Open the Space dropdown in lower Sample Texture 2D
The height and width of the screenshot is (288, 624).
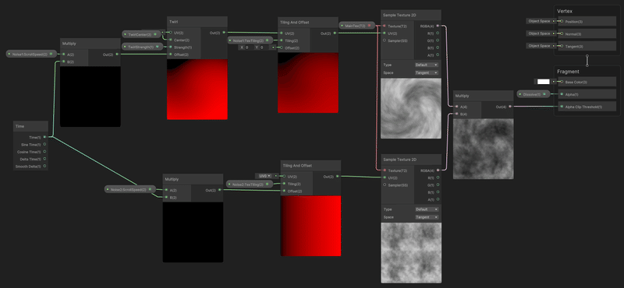[x=426, y=217]
